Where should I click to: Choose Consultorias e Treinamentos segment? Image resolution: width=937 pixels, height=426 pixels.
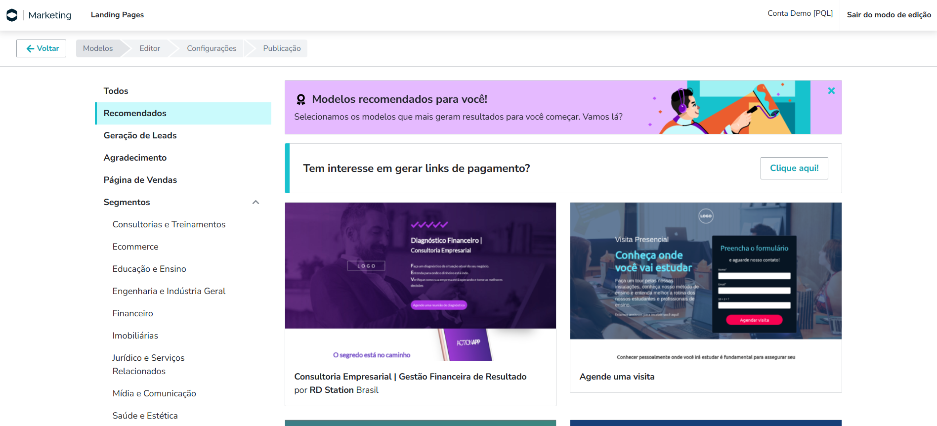pos(169,224)
